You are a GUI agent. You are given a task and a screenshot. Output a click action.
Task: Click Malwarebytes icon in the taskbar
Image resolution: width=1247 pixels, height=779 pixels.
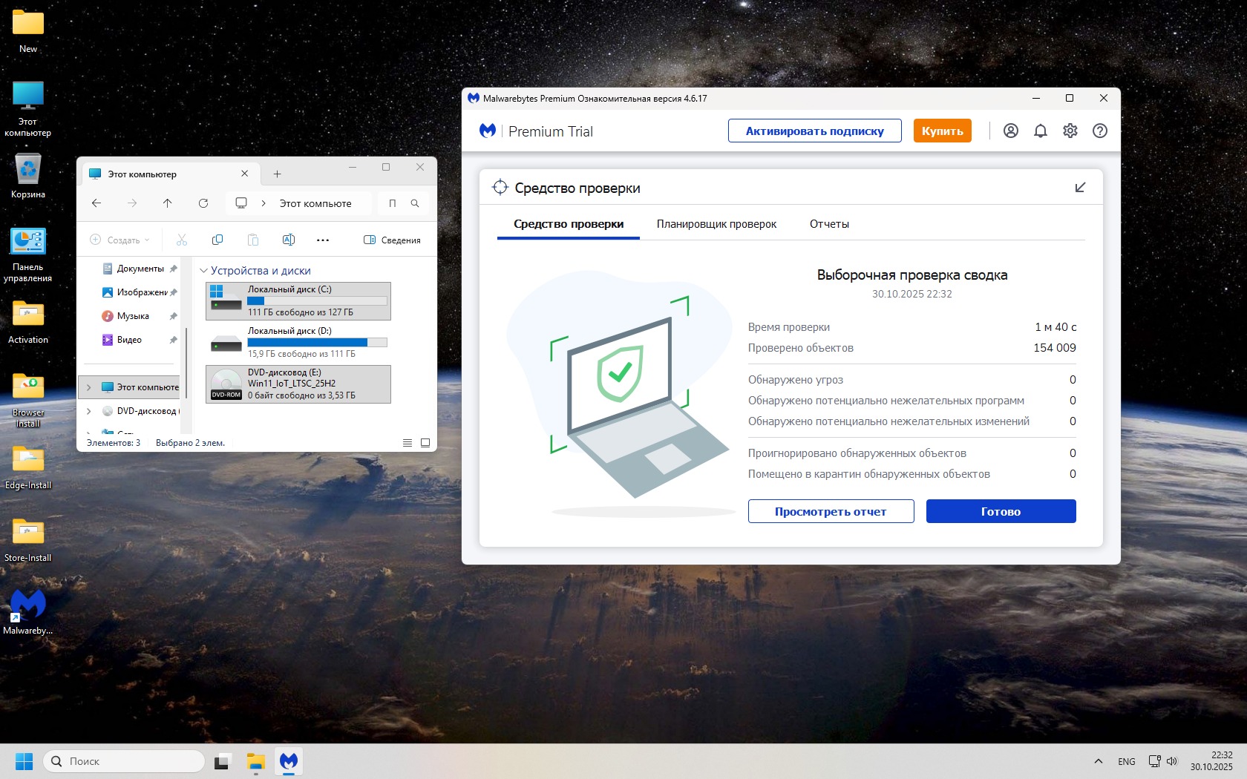[x=288, y=761]
